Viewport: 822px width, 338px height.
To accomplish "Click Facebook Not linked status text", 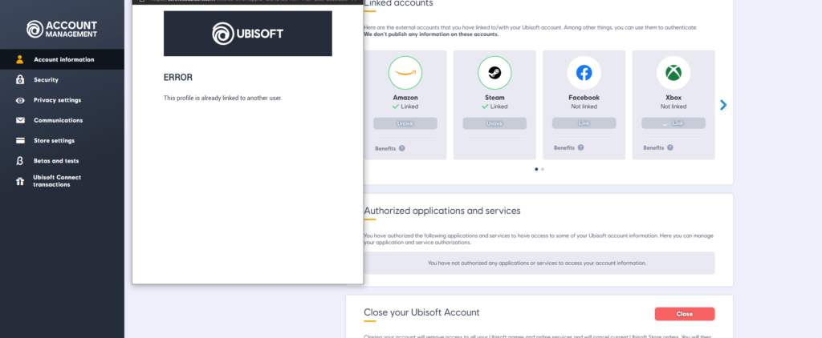I will [x=584, y=107].
